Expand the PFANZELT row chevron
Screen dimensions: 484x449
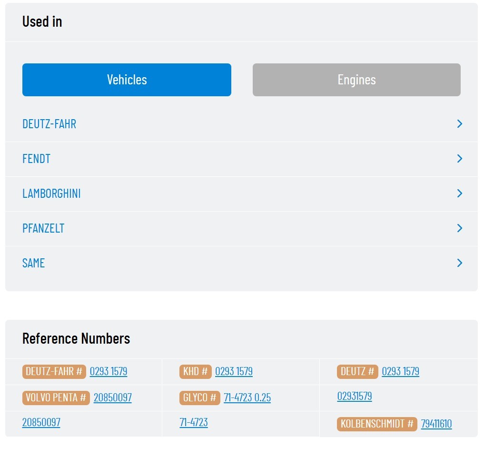(459, 228)
